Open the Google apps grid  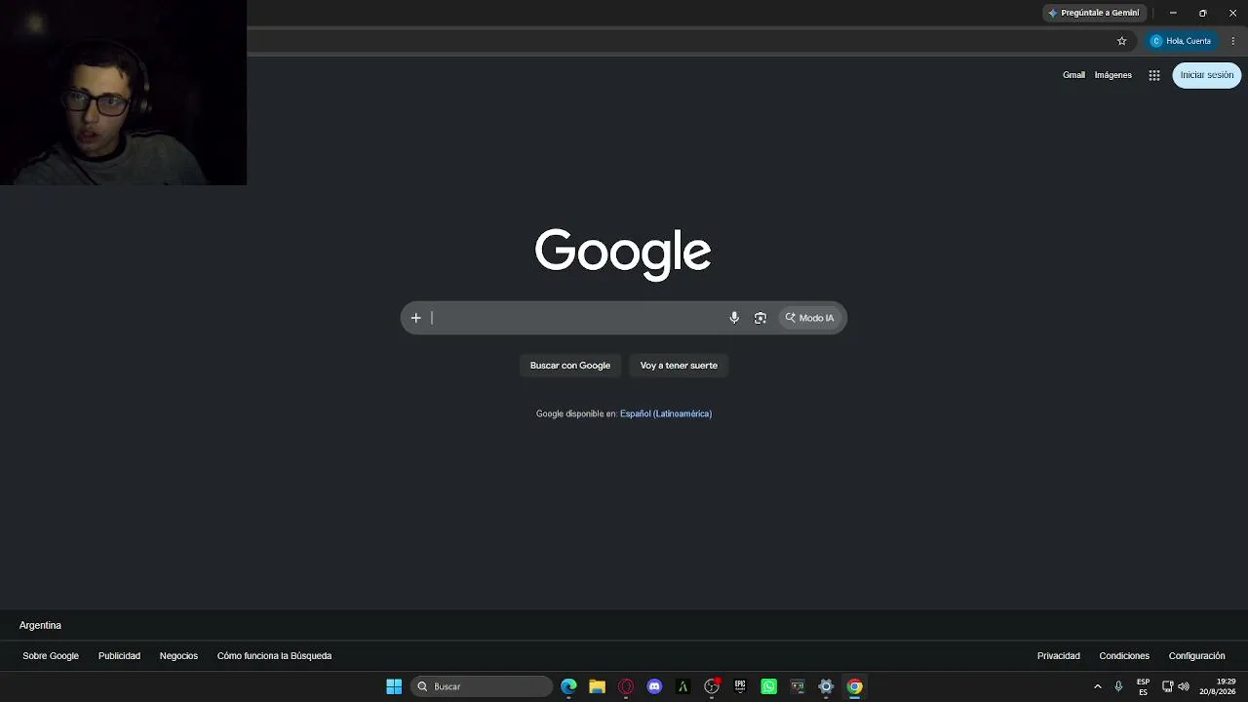pyautogui.click(x=1154, y=75)
